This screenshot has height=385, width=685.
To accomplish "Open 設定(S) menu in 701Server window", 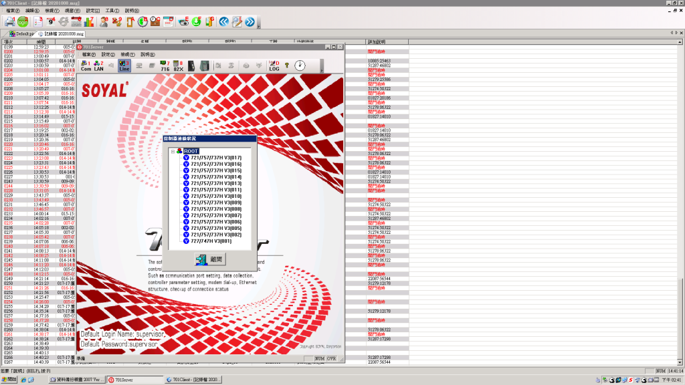I will point(108,55).
